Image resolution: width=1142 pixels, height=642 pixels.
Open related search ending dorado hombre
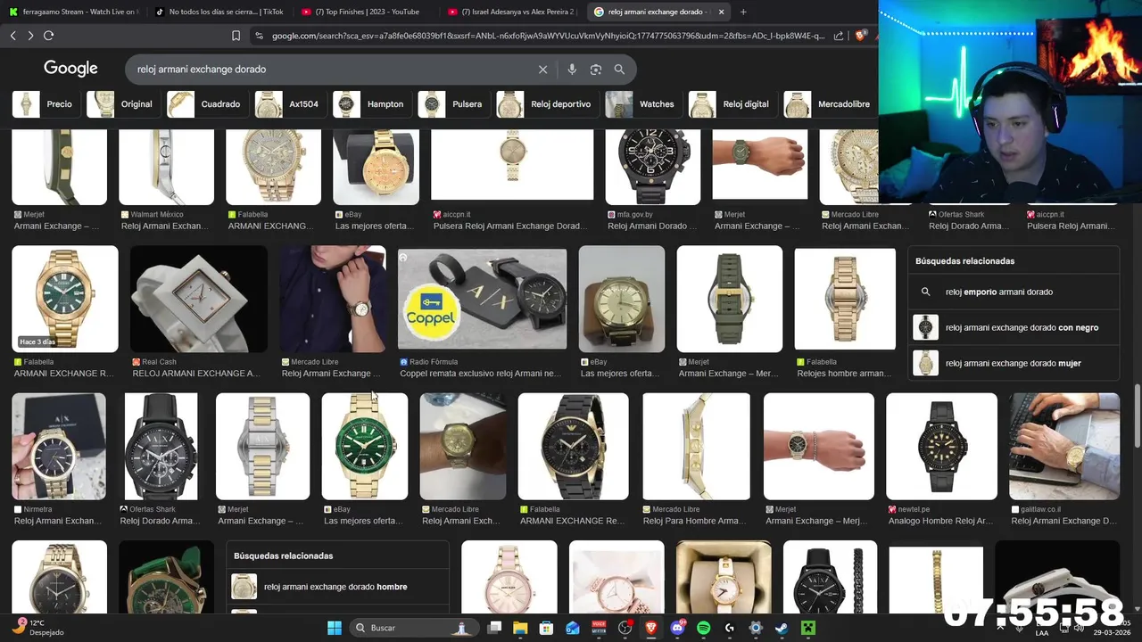(337, 587)
